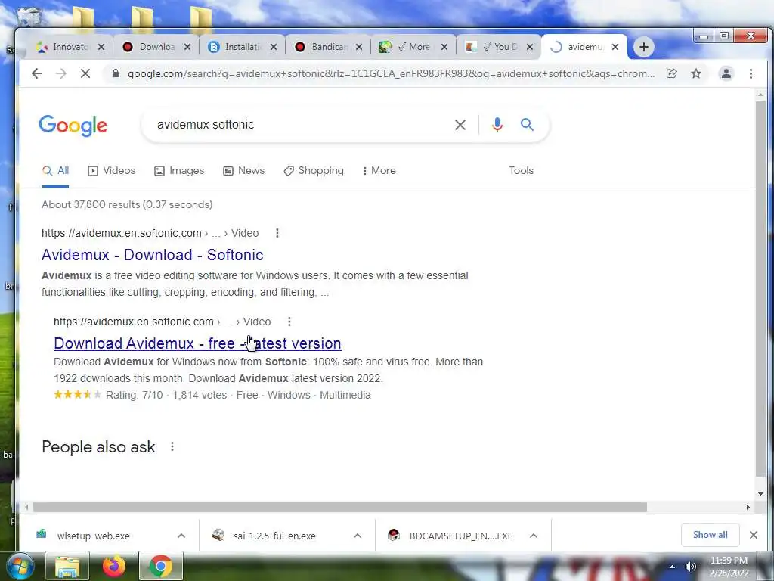The width and height of the screenshot is (774, 581).
Task: Select the Shopping search filter
Action: click(314, 170)
